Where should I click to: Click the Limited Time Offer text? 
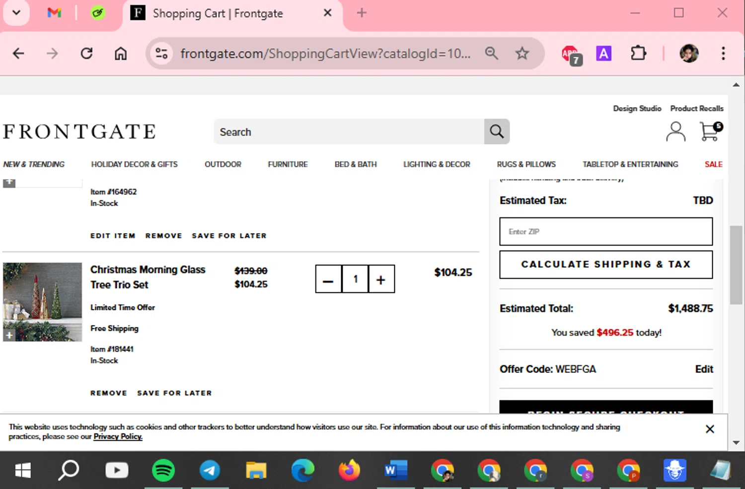click(123, 307)
